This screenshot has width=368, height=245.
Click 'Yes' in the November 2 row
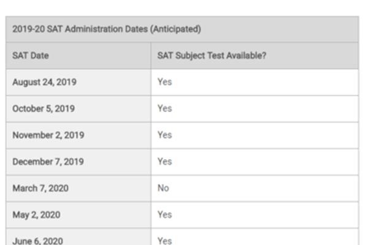click(x=164, y=135)
